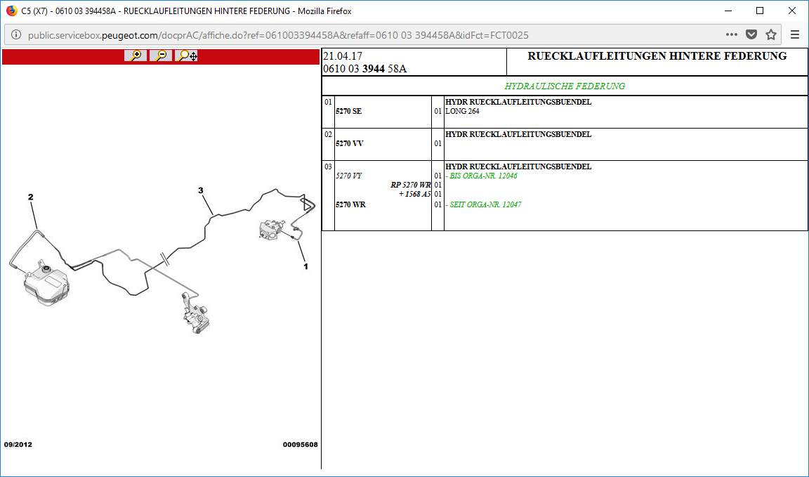
Task: Click the description above the 5270 VY part
Action: (x=518, y=166)
